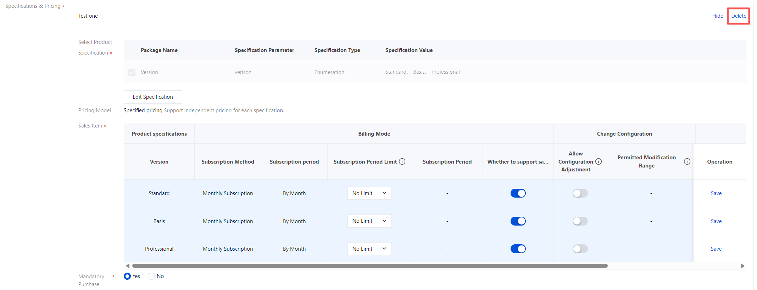
Task: Click the right arrow of horizontal scrollbar
Action: point(742,266)
